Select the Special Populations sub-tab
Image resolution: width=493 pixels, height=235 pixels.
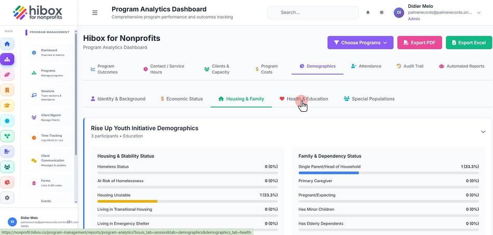(369, 99)
